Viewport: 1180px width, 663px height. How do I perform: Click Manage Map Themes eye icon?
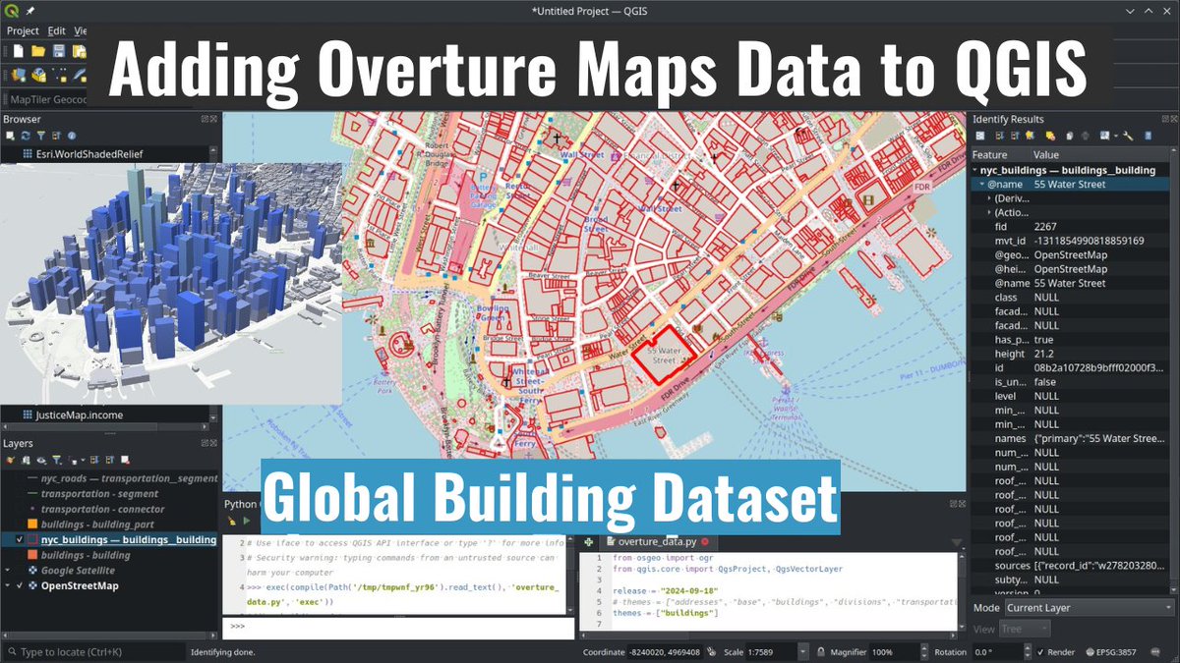41,459
